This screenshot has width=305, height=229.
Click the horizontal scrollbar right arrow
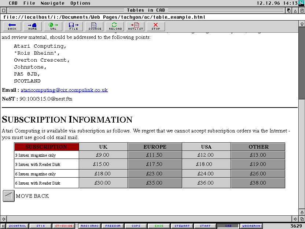click(295, 219)
